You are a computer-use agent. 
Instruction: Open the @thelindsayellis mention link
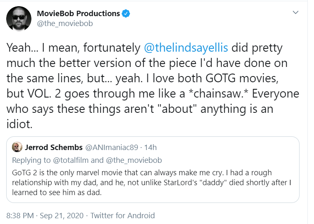pos(186,48)
